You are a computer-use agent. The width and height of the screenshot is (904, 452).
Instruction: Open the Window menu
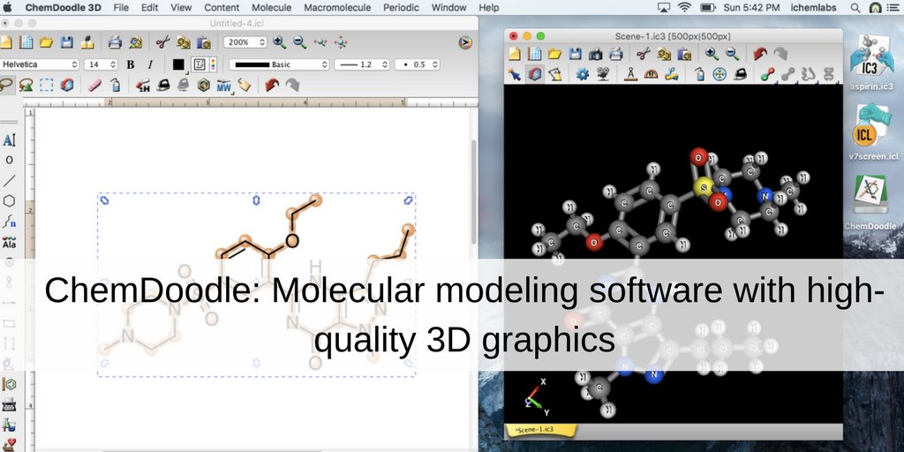[449, 7]
